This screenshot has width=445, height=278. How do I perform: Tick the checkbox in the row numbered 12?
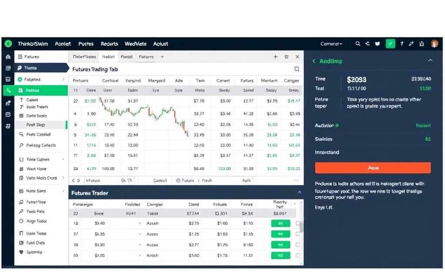click(298, 223)
